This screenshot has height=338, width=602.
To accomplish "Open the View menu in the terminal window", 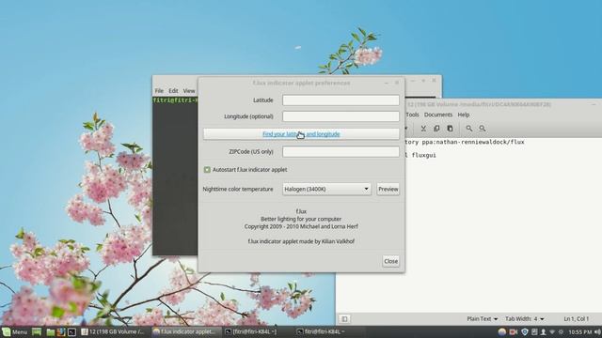I will click(x=189, y=91).
